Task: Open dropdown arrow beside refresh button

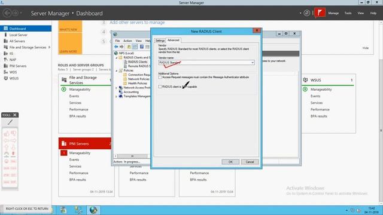Action: [x=300, y=13]
